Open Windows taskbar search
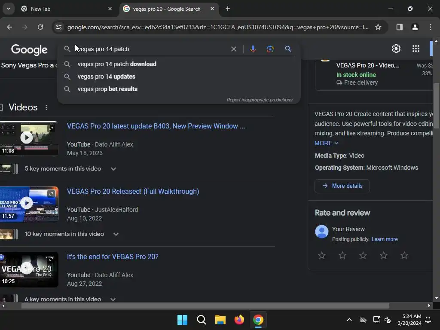This screenshot has height=330, width=440. click(202, 320)
